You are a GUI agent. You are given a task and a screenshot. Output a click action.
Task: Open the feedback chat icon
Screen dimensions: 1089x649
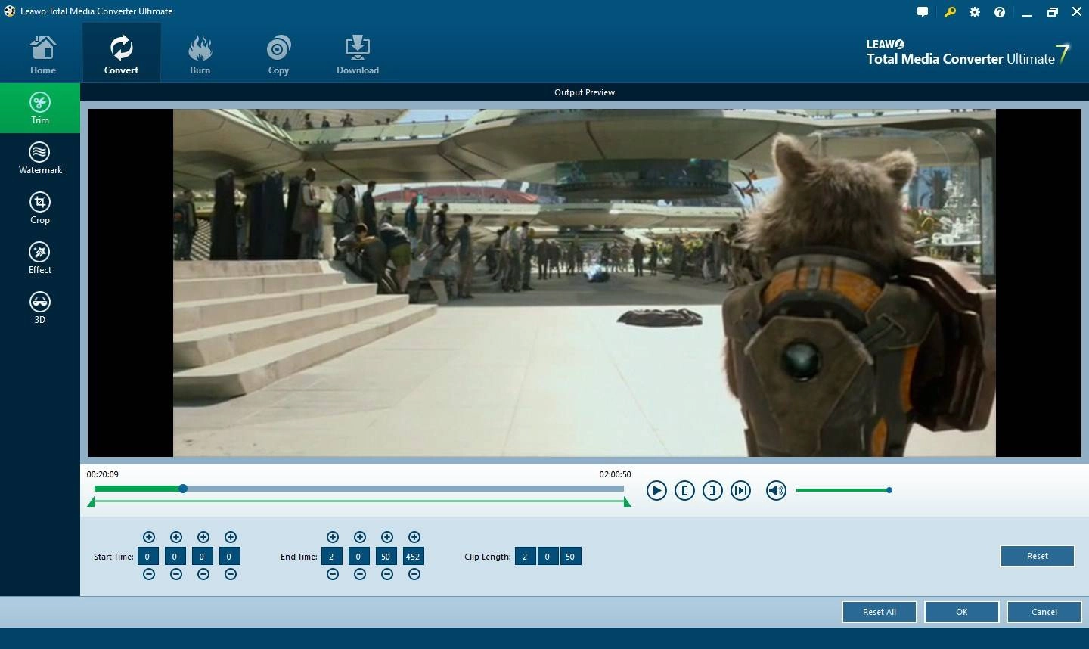[923, 12]
